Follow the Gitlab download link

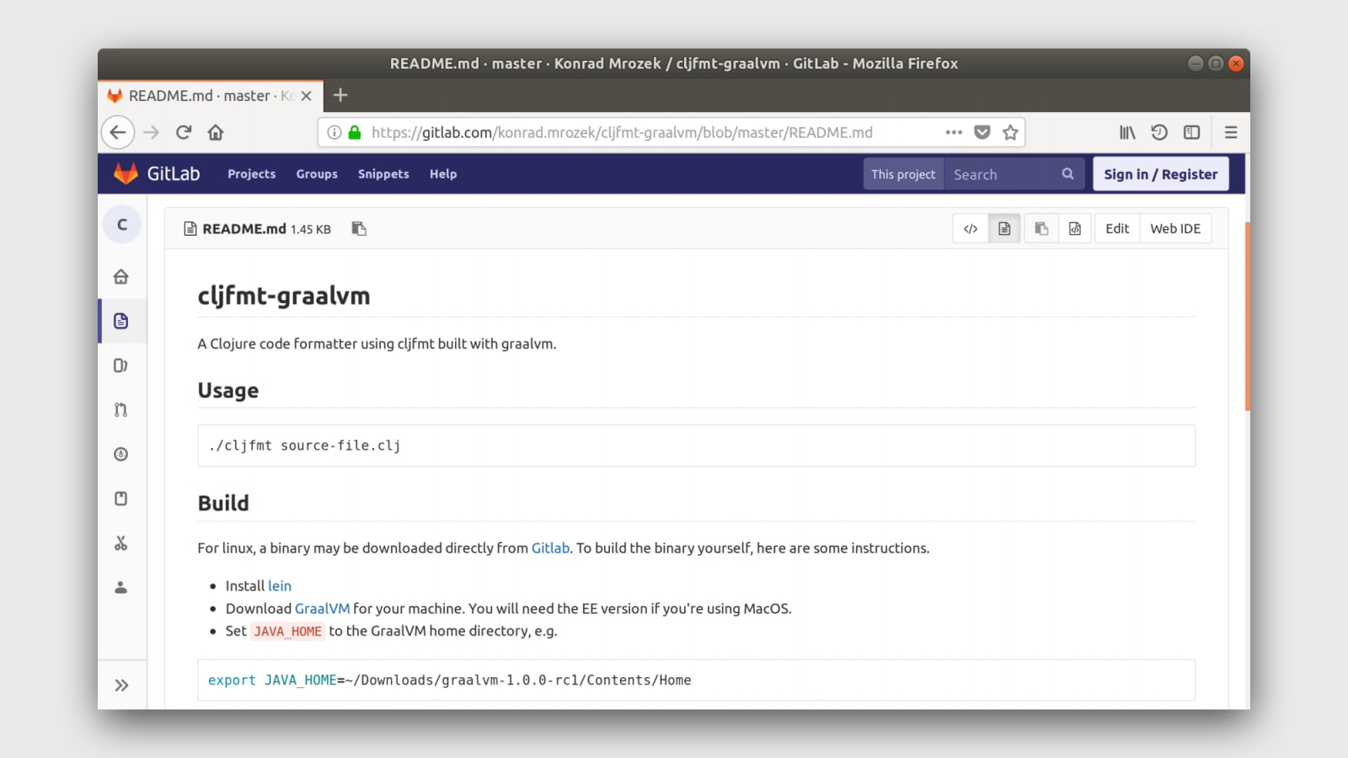550,547
